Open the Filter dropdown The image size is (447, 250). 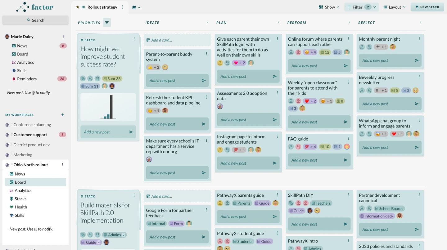pos(361,7)
